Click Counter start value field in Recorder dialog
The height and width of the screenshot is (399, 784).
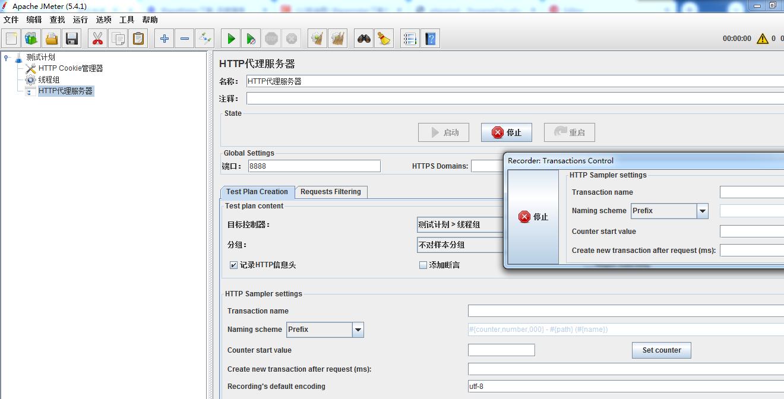pyautogui.click(x=752, y=232)
